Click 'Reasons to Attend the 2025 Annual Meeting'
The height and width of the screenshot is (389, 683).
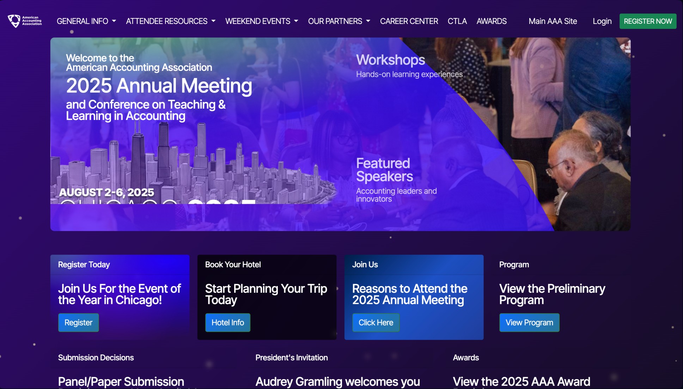coord(410,294)
